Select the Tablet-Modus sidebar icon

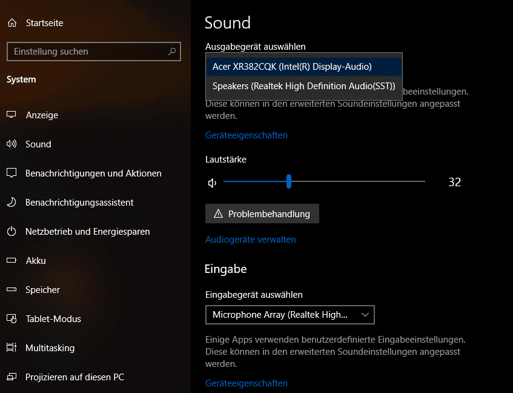click(12, 318)
